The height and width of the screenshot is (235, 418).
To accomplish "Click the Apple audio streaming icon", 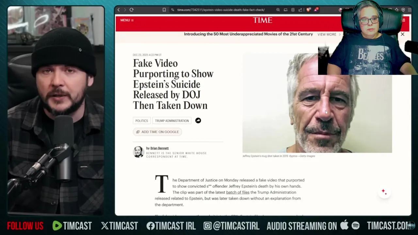I will click(344, 225).
